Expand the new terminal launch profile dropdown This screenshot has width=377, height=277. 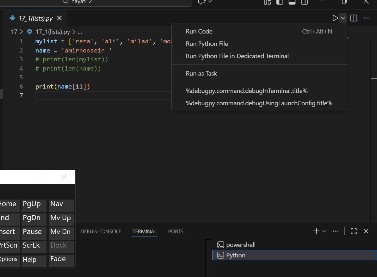click(324, 231)
